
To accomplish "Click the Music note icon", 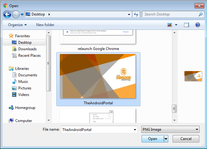I will click(14, 81).
